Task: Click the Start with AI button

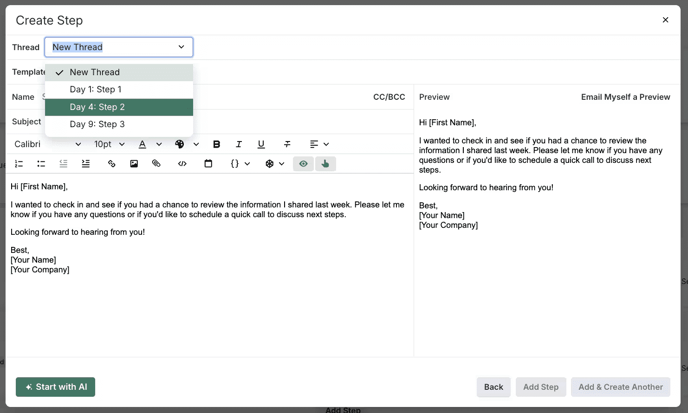Action: pyautogui.click(x=55, y=387)
